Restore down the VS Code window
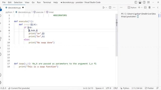The image size is (161, 90). tap(158, 2)
